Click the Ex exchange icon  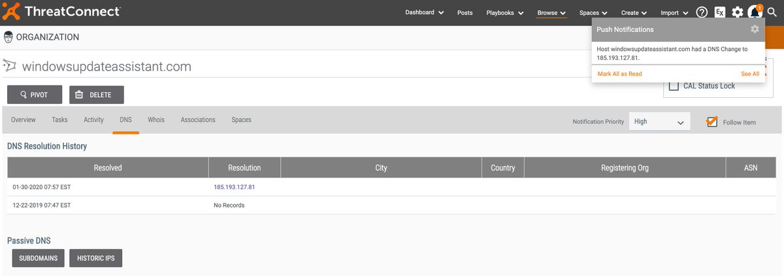[x=720, y=12]
